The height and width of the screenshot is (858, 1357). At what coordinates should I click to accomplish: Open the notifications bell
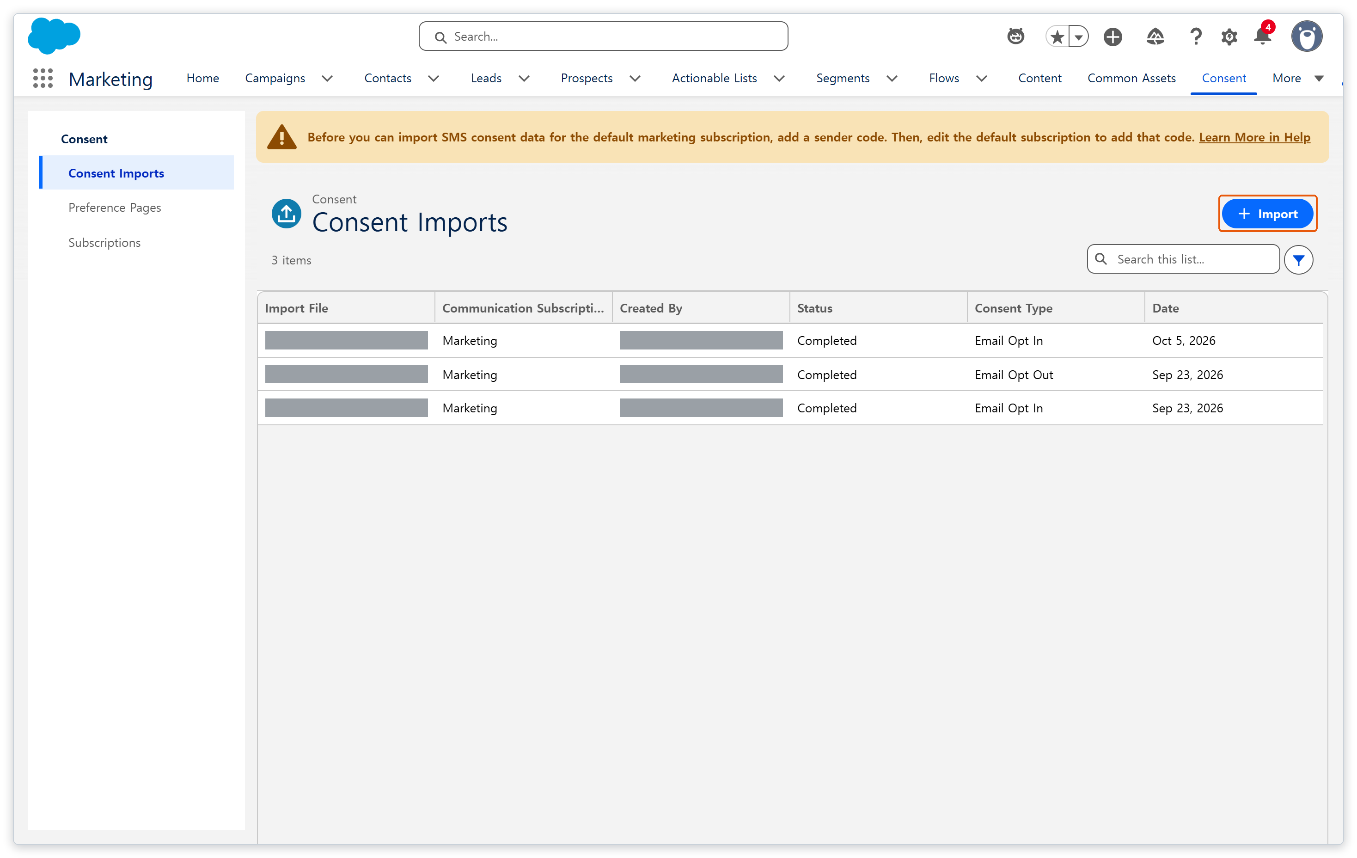1262,36
